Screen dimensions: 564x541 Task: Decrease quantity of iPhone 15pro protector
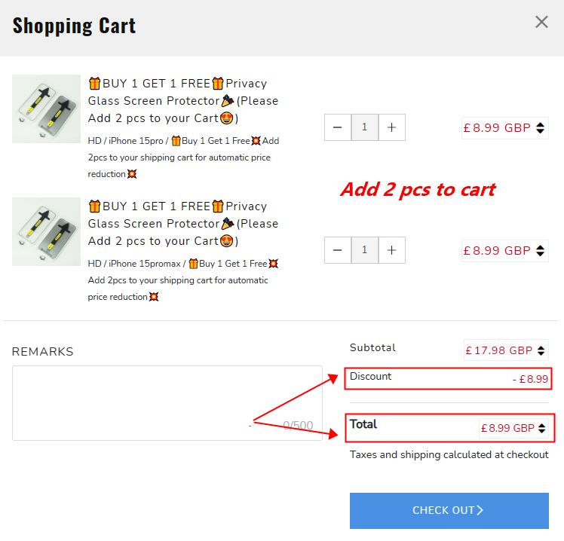[x=337, y=127]
